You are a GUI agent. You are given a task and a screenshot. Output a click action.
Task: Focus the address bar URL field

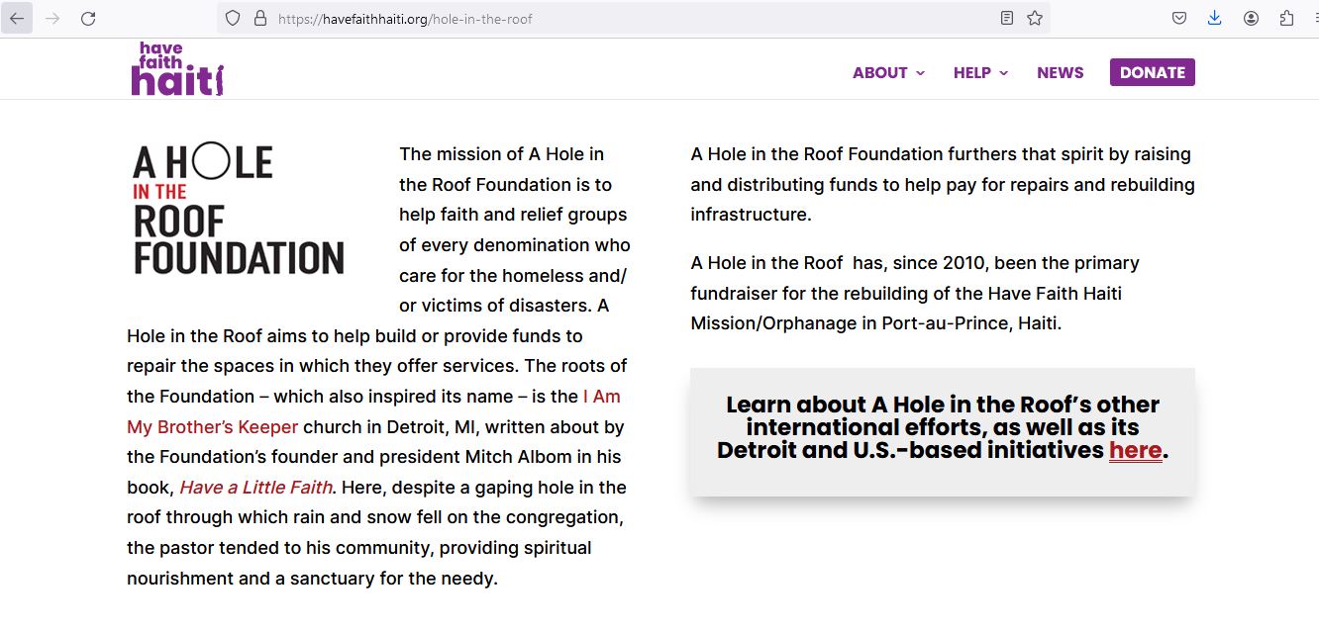[634, 18]
